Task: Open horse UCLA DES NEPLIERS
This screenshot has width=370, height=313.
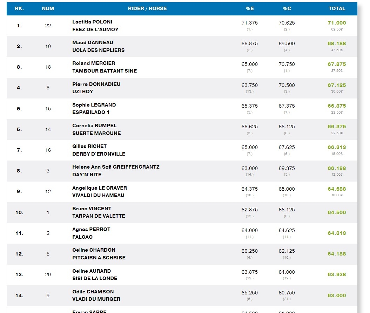Action: click(x=98, y=50)
